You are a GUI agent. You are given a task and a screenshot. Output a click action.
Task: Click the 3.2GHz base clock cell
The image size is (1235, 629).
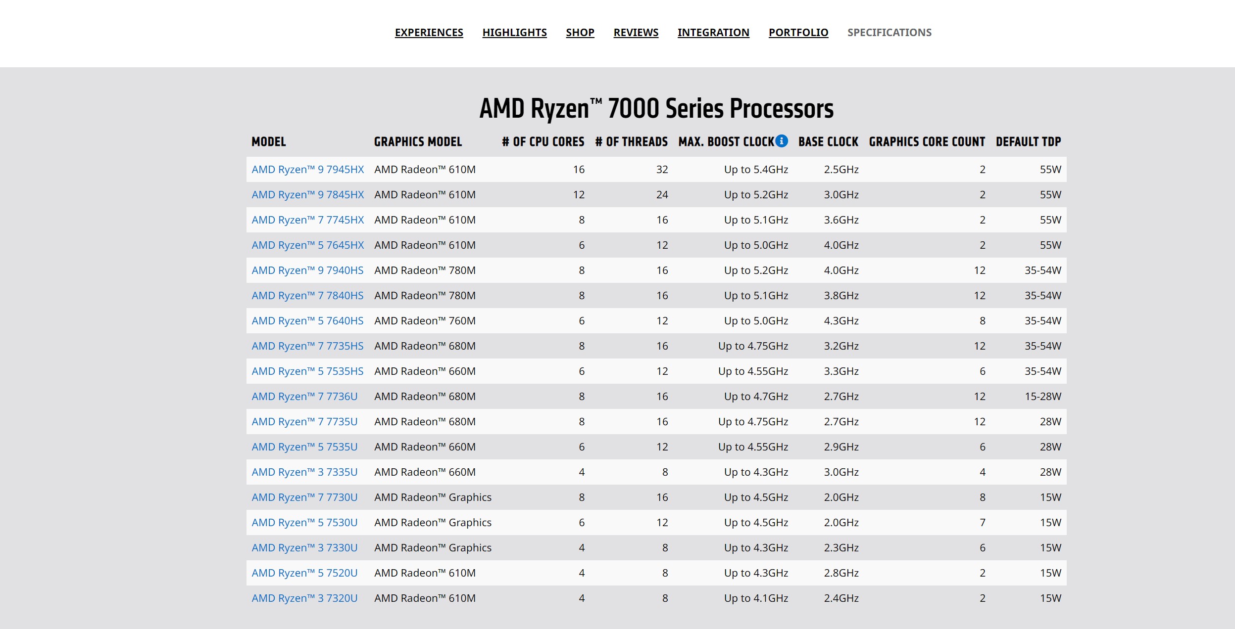tap(841, 346)
